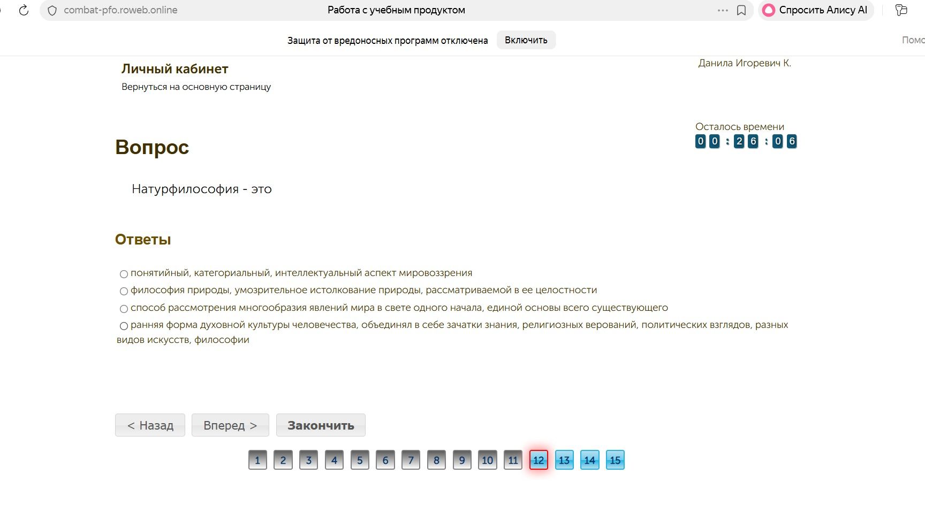Click the 'Ответы' heading
The height and width of the screenshot is (520, 925).
(x=143, y=240)
